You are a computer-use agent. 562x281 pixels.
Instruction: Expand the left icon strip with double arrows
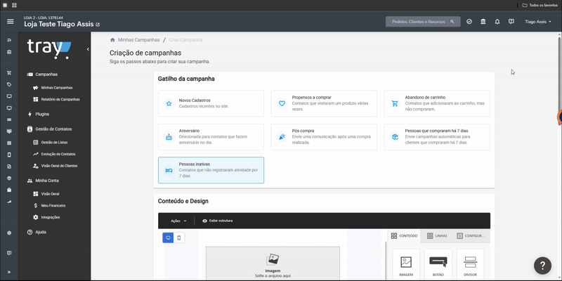click(9, 272)
